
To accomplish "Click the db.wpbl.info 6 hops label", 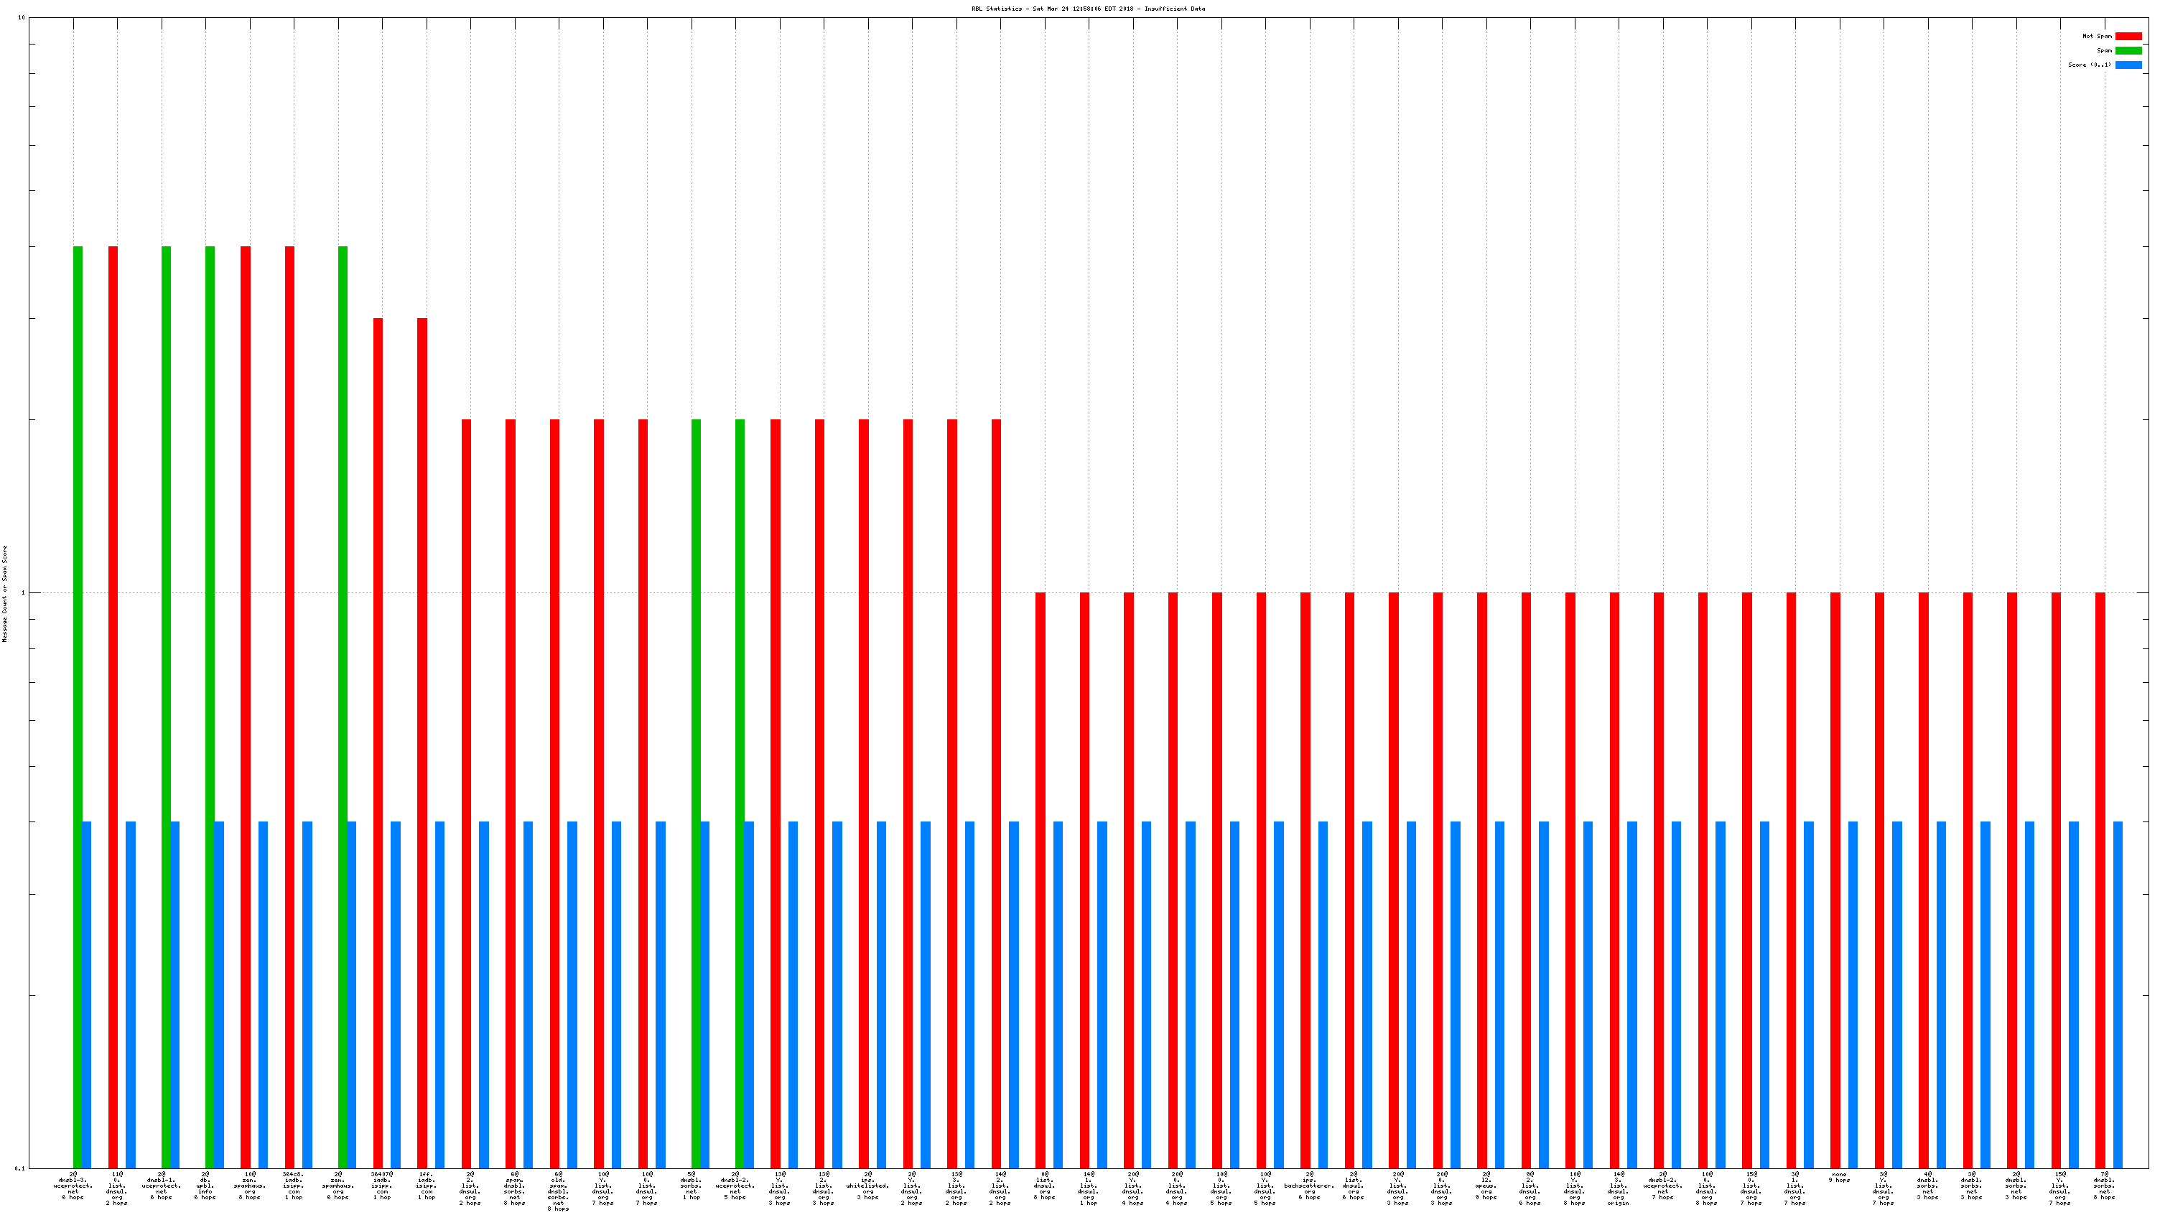I will (205, 1186).
